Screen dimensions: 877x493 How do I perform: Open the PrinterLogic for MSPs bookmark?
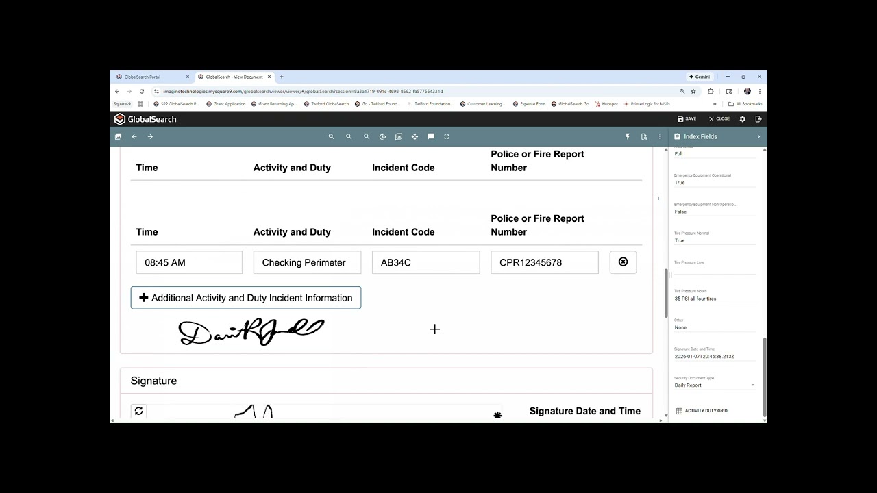click(647, 104)
